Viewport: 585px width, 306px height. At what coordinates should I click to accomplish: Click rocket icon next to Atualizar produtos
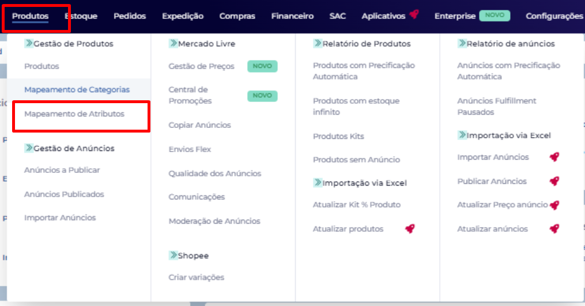pyautogui.click(x=410, y=229)
